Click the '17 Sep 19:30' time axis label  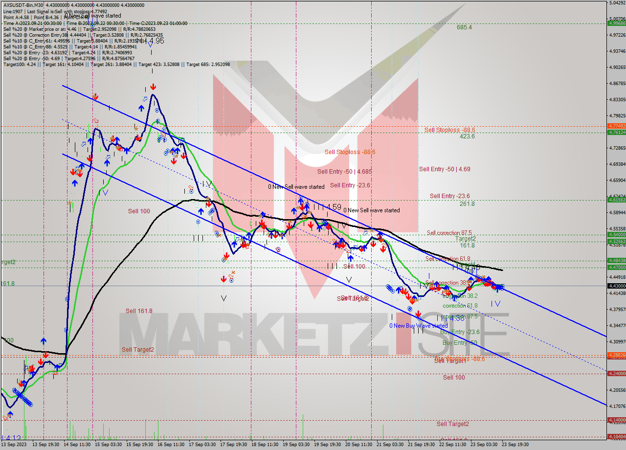(234, 445)
